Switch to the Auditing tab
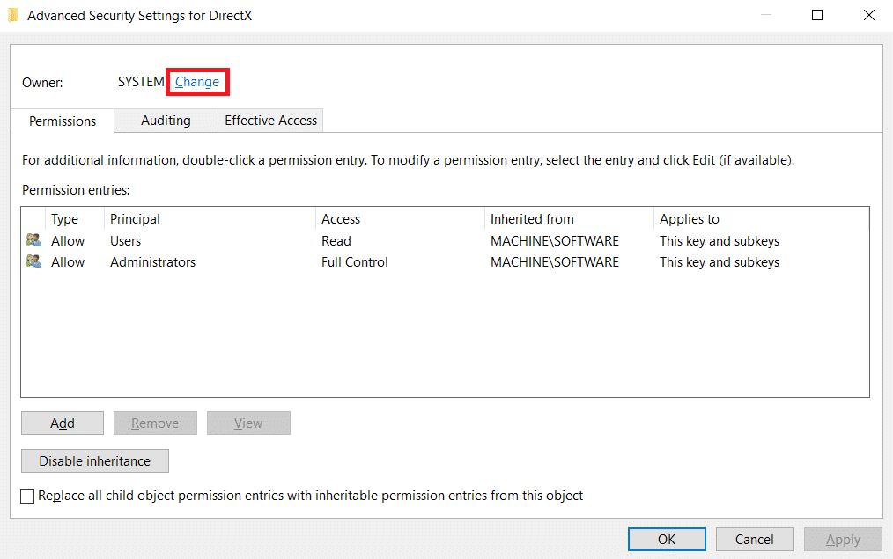 pyautogui.click(x=166, y=121)
